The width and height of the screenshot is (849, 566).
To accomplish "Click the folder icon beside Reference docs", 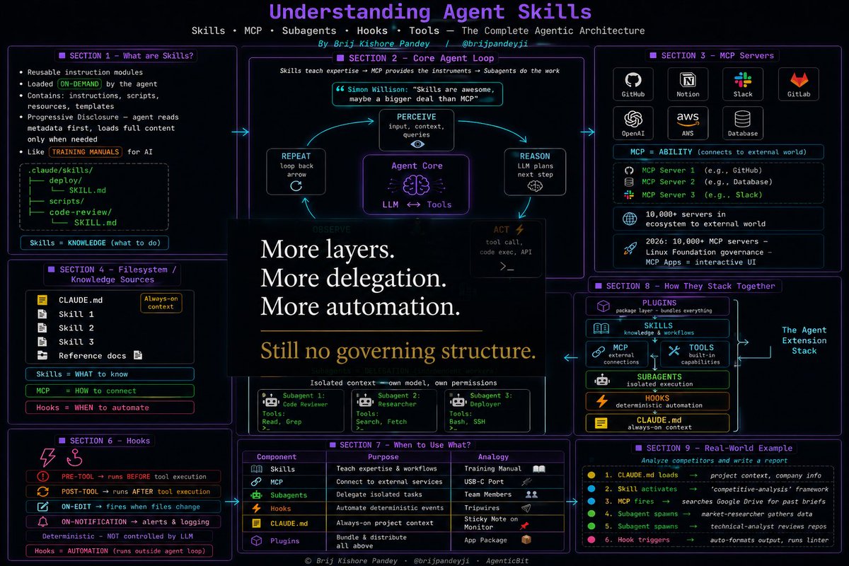I will click(x=42, y=356).
